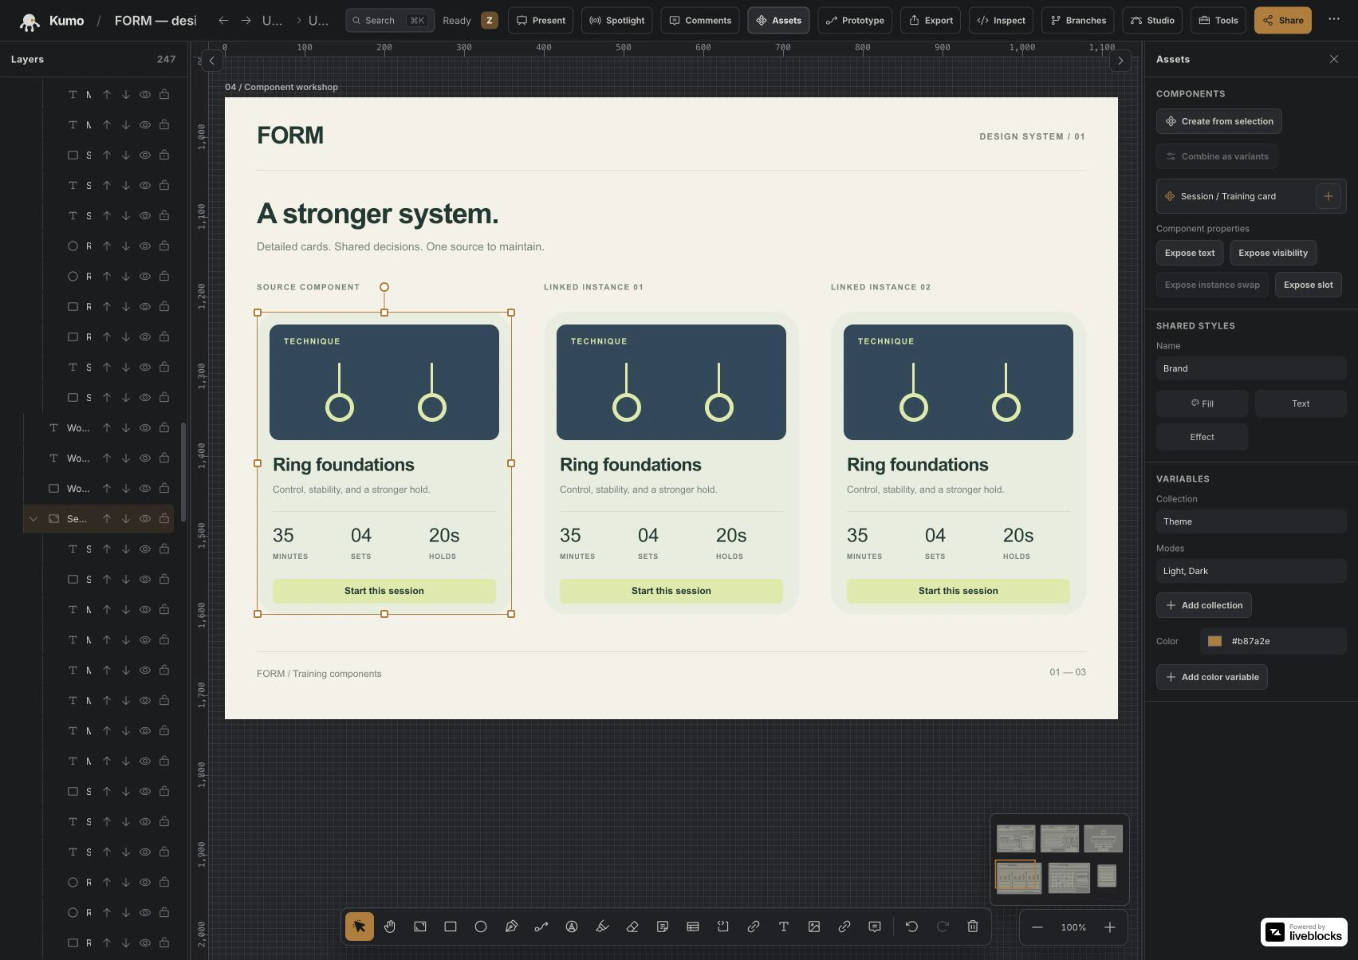Zoom in with the plus icon
1358x960 pixels.
click(x=1109, y=927)
